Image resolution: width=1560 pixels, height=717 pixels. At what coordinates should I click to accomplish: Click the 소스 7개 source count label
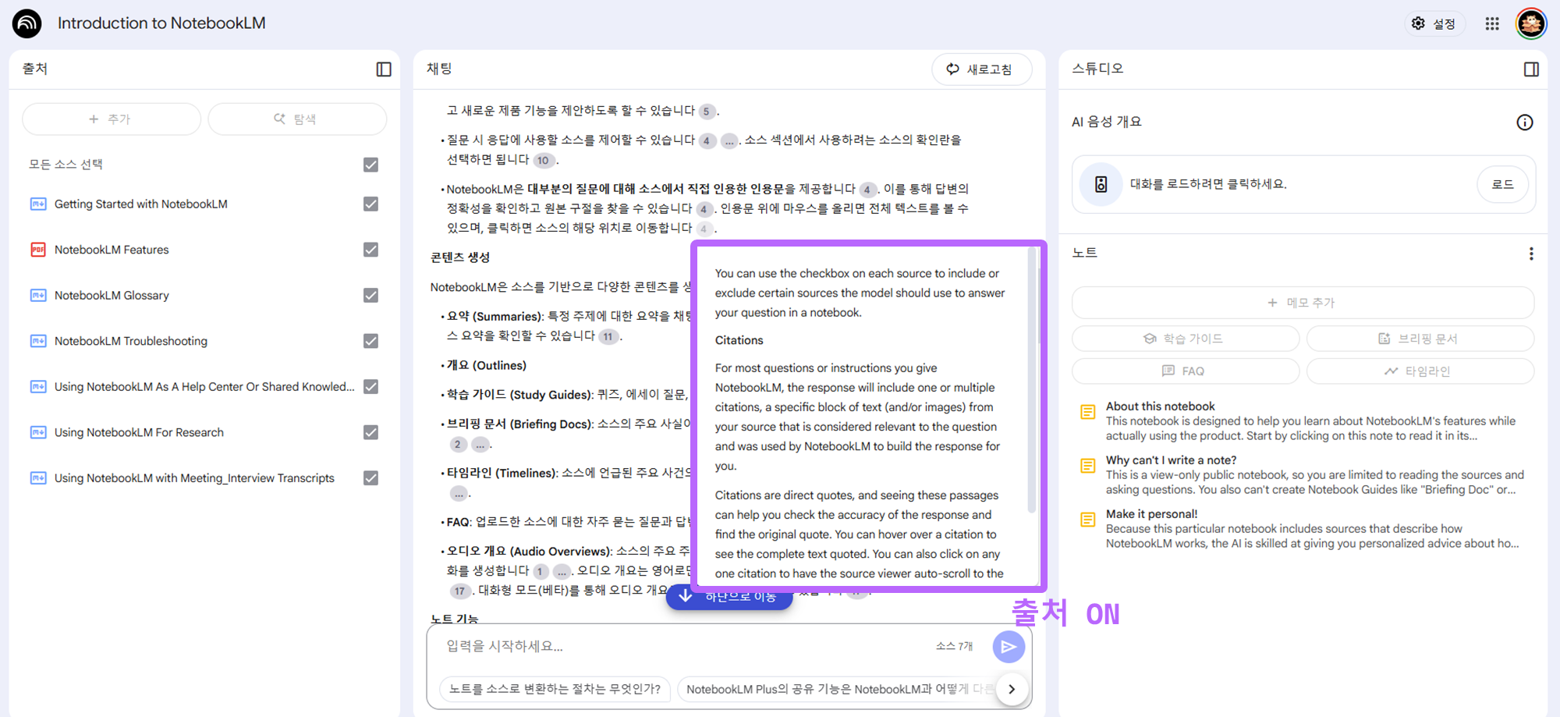pos(955,647)
